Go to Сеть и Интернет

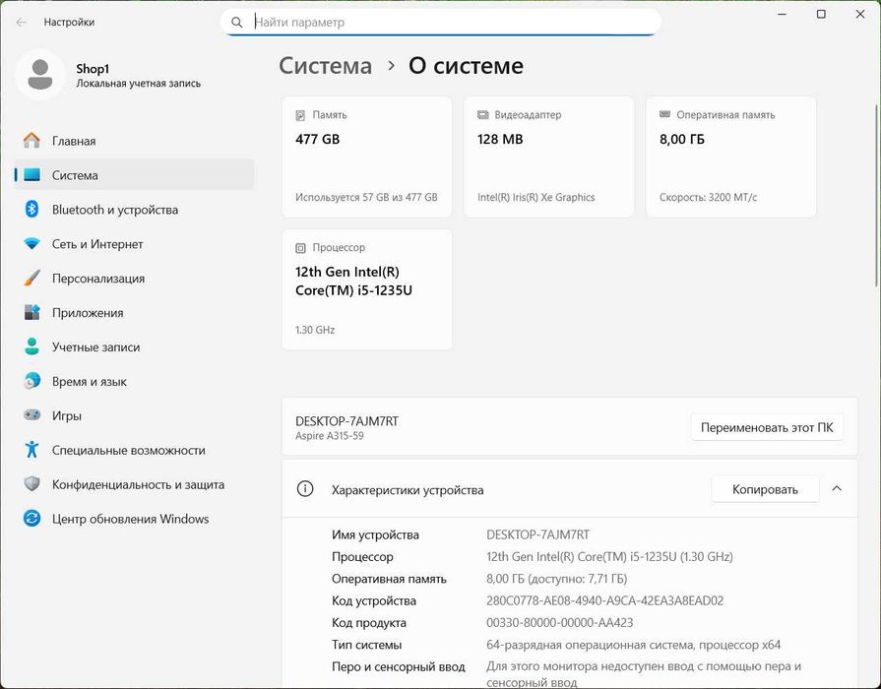[134, 244]
